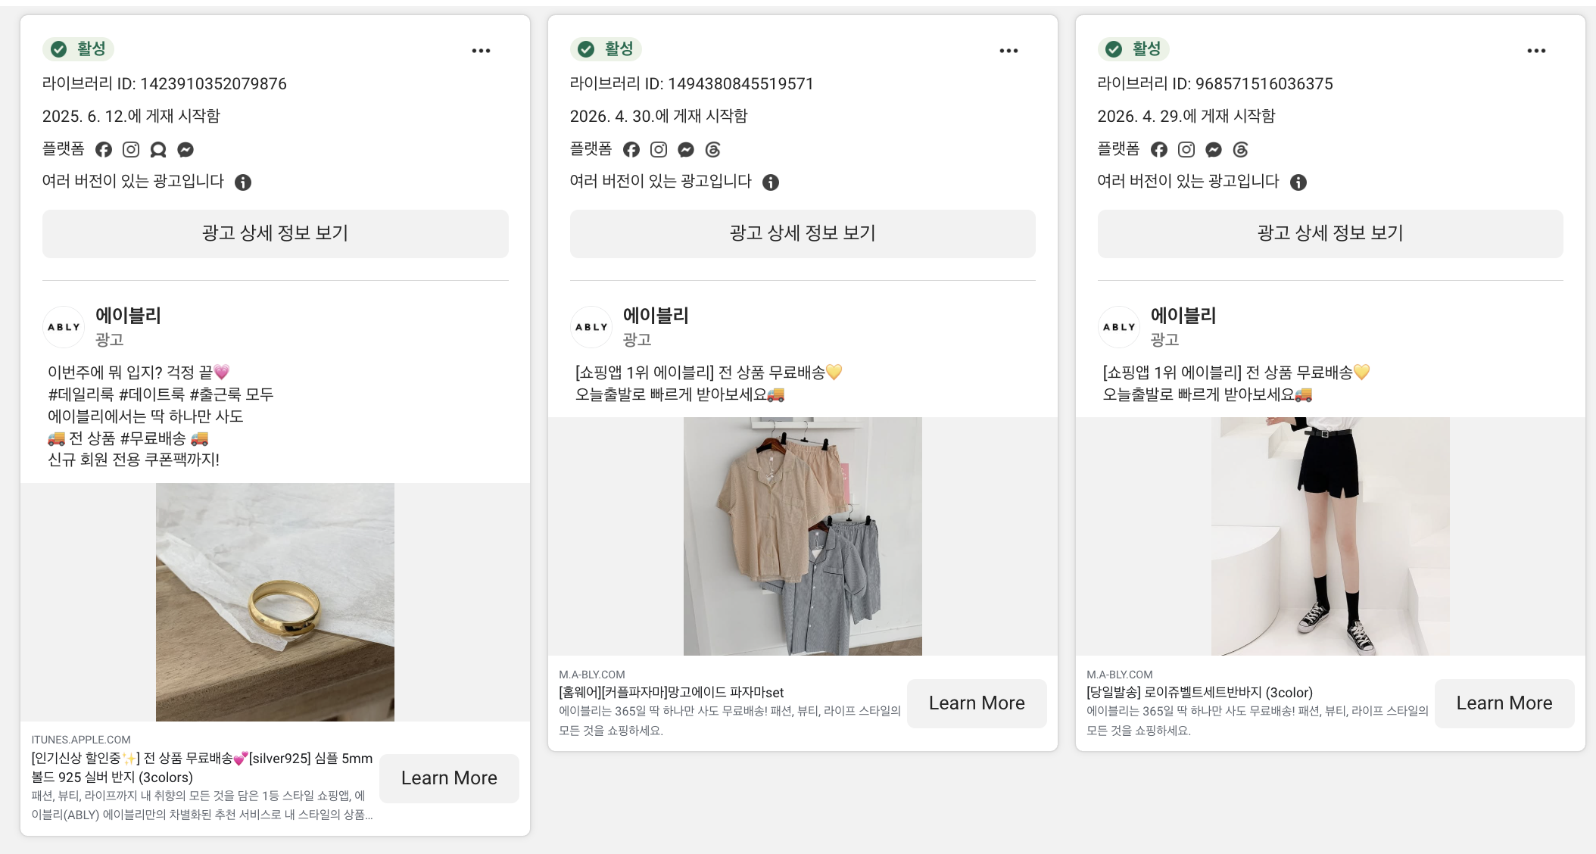Click 라이브러리 ID: 968571516036375 text
Viewport: 1596px width, 854px height.
pyautogui.click(x=1215, y=83)
